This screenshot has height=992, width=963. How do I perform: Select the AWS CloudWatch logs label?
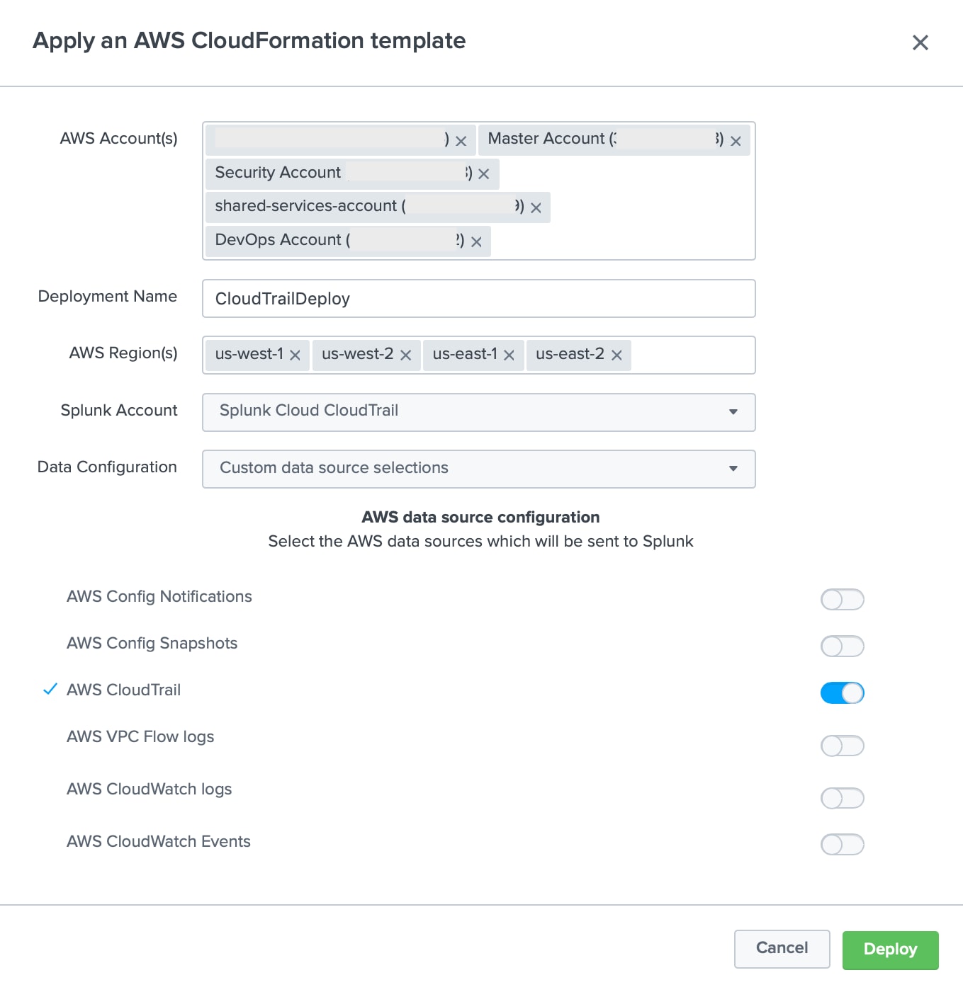150,789
